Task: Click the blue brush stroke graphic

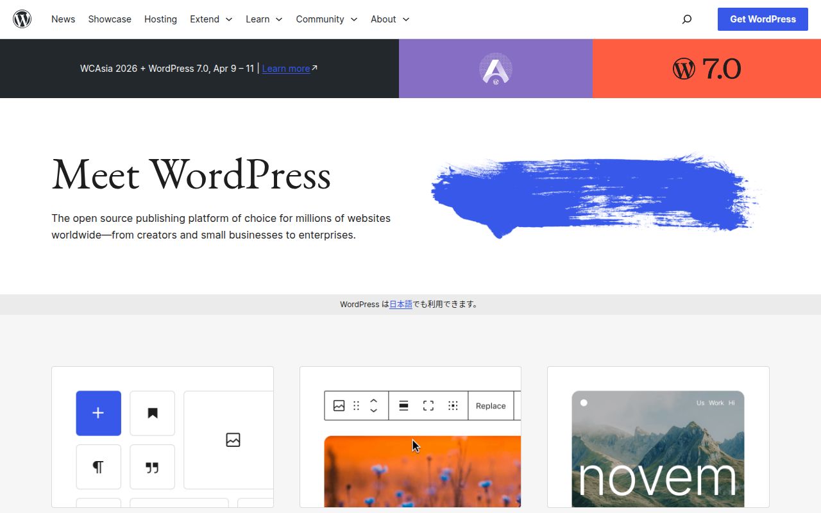Action: coord(595,194)
